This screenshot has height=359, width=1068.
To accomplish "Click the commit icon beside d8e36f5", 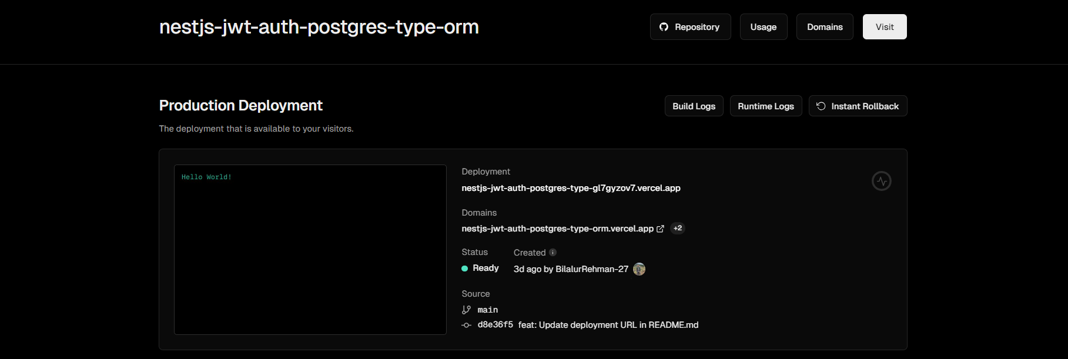I will click(x=466, y=325).
